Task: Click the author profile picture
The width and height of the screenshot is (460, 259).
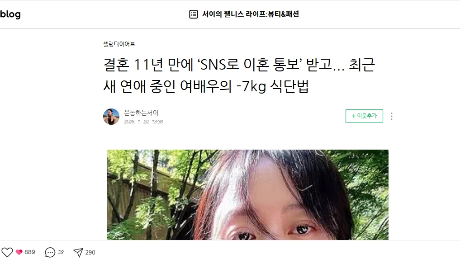Action: (x=111, y=117)
